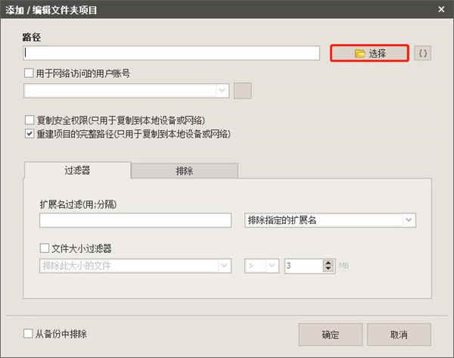Viewport: 454px width, 358px height.
Task: Tick the 复制安全权限 checkbox
Action: coord(30,120)
